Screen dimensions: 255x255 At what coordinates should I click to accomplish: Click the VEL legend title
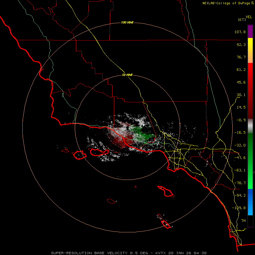[249, 17]
